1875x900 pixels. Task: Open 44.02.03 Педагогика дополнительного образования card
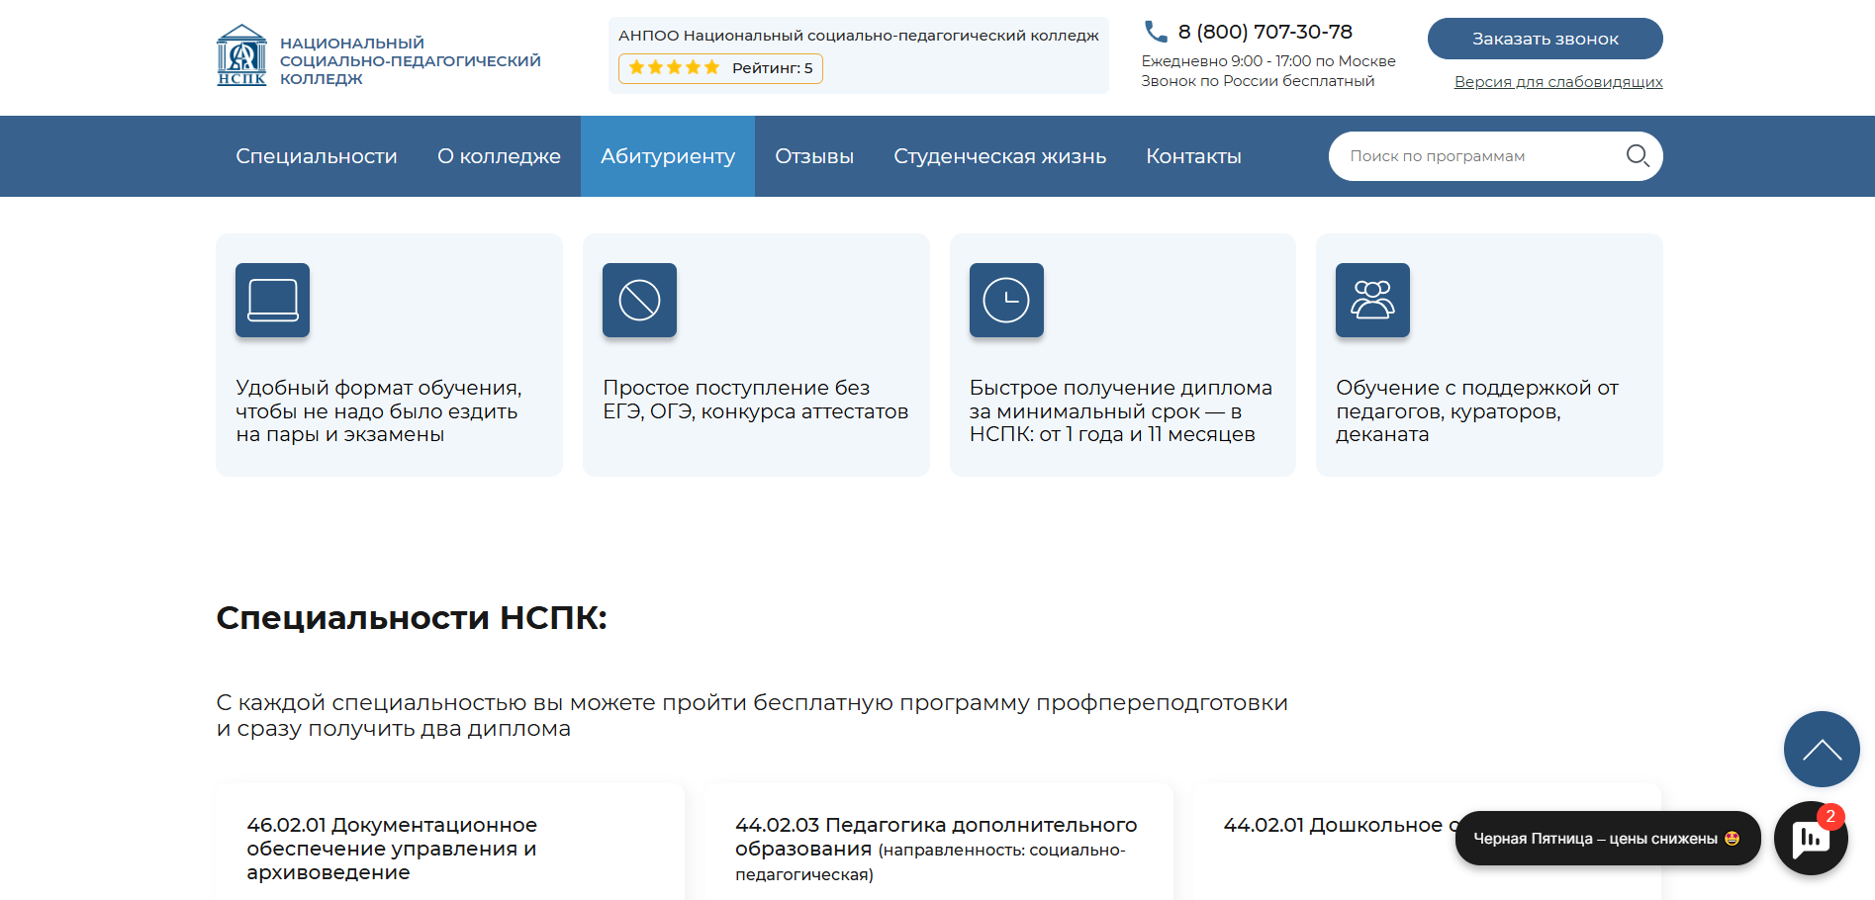click(x=938, y=843)
